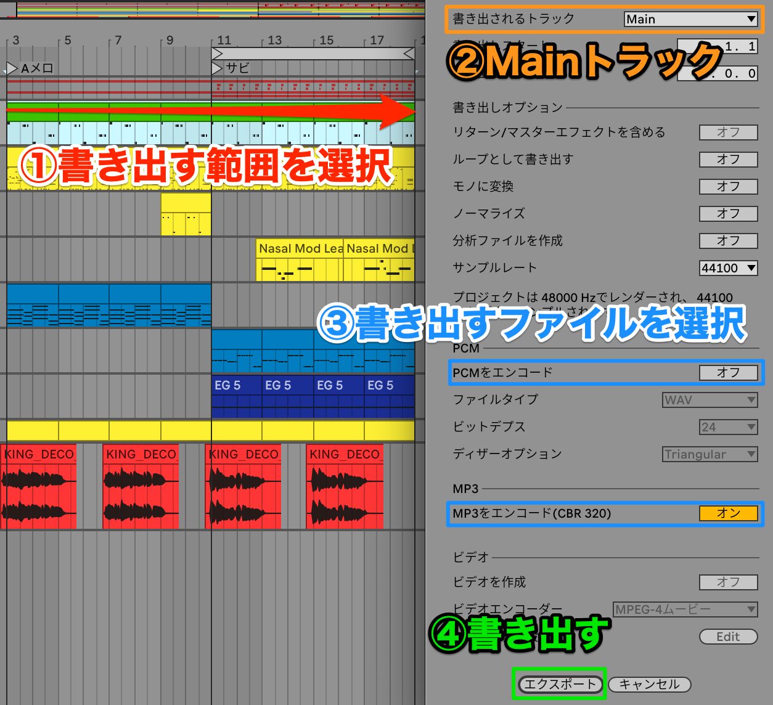
Task: Click the エクスポート button
Action: click(560, 684)
